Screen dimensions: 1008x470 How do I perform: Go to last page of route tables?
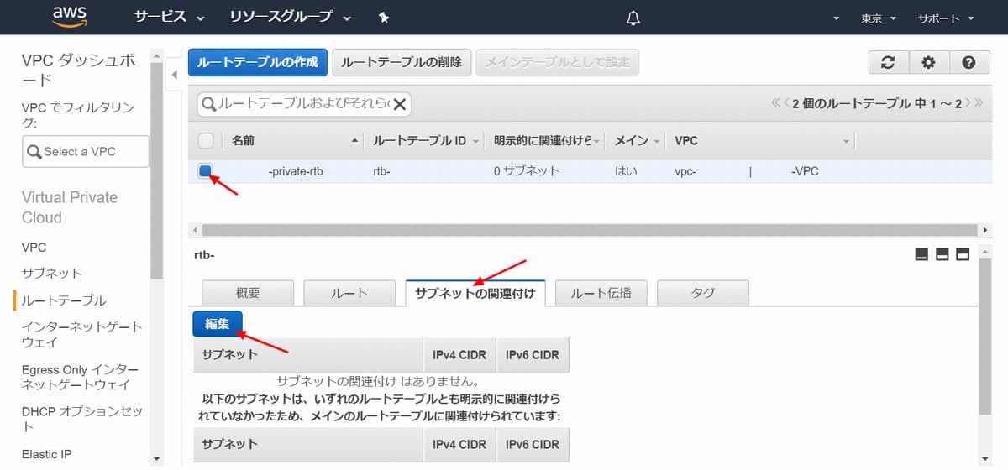[x=979, y=103]
